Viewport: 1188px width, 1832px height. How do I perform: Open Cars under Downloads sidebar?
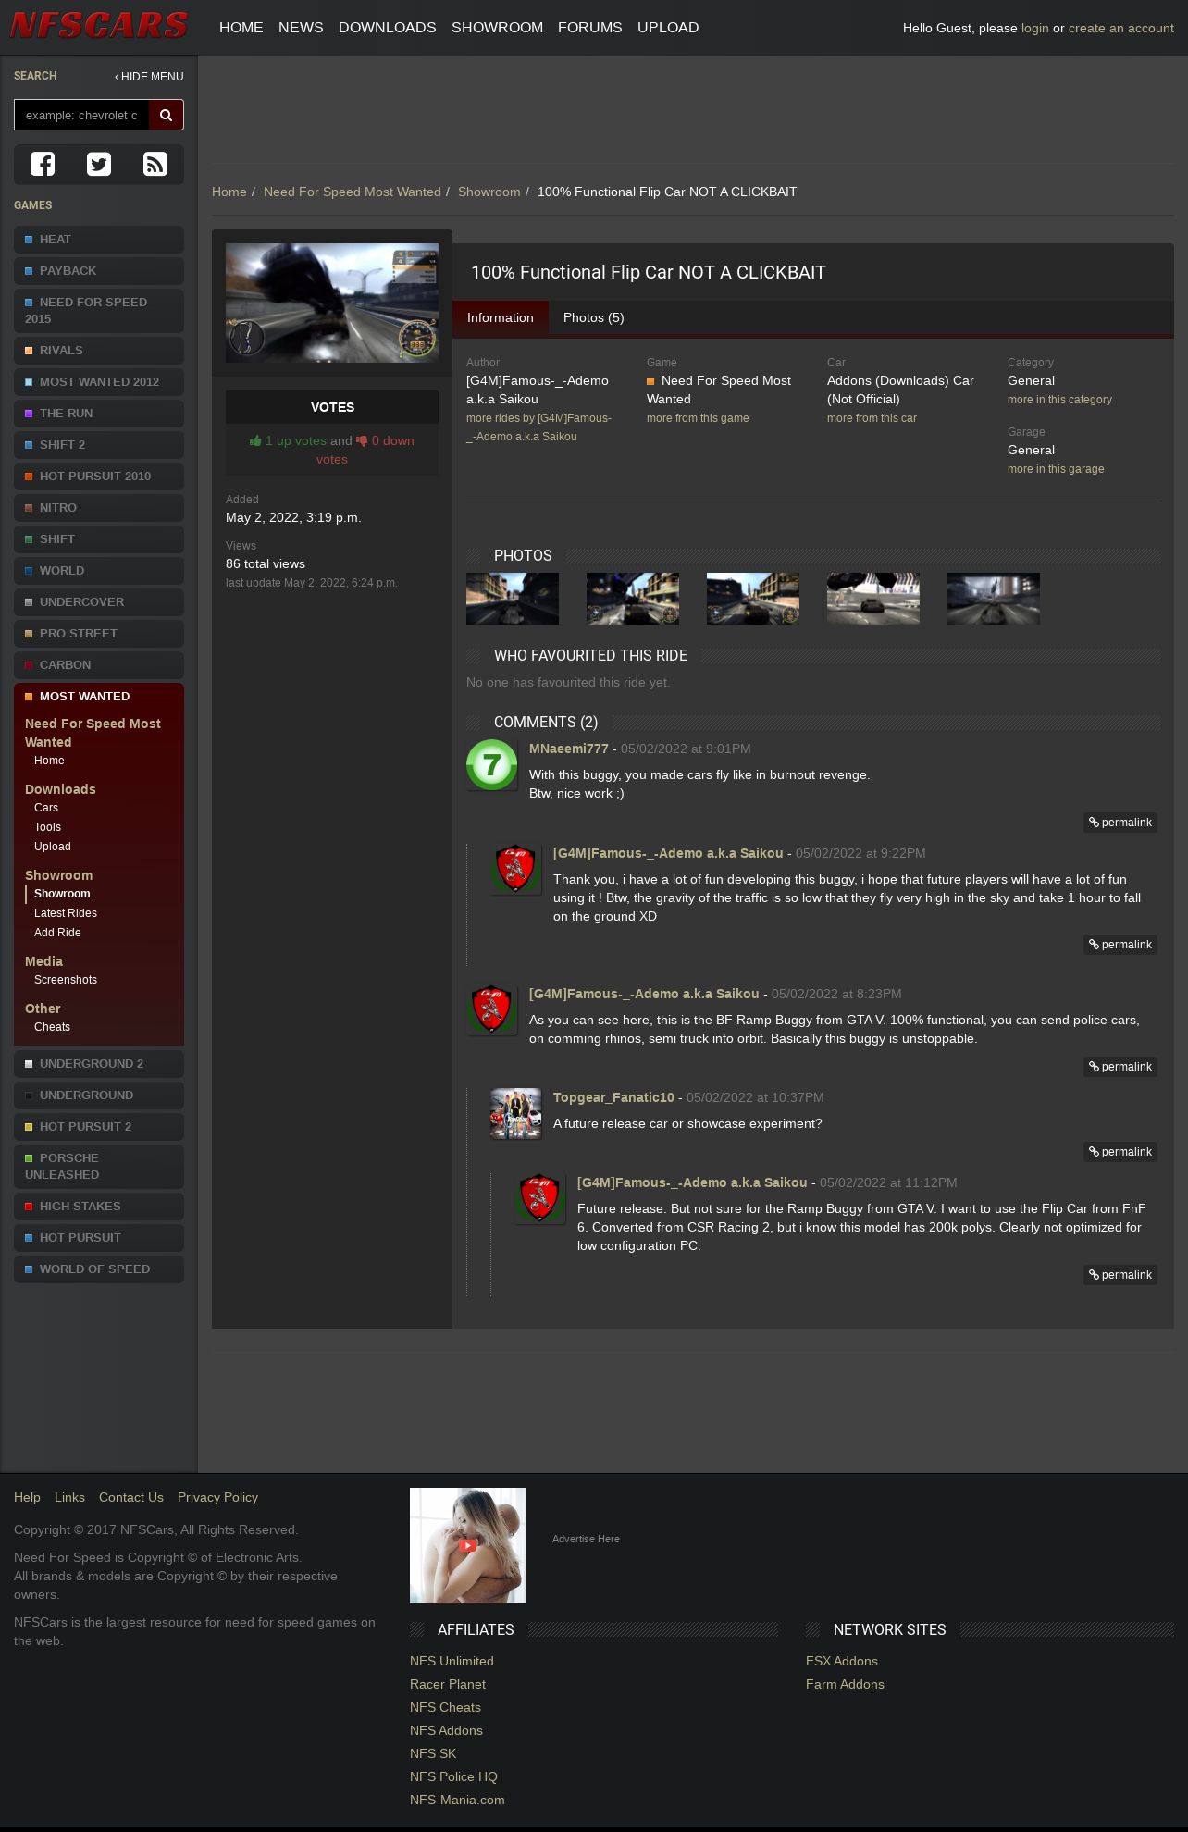pyautogui.click(x=46, y=808)
